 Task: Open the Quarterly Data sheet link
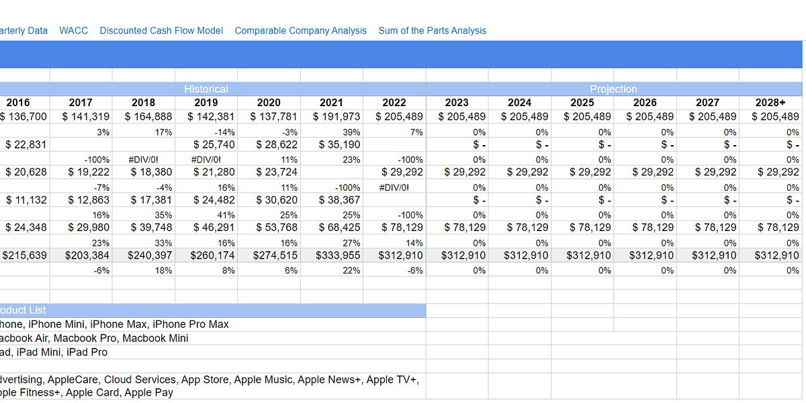coord(24,30)
